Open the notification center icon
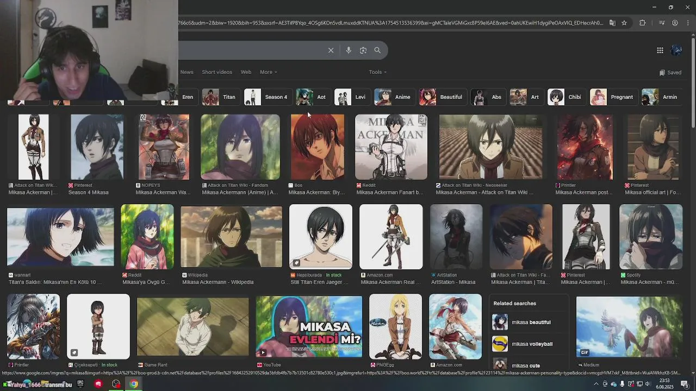The height and width of the screenshot is (391, 696). pyautogui.click(x=685, y=384)
